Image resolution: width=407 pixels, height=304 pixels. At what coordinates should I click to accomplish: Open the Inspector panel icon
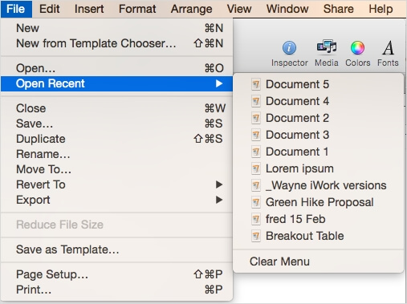tap(289, 48)
